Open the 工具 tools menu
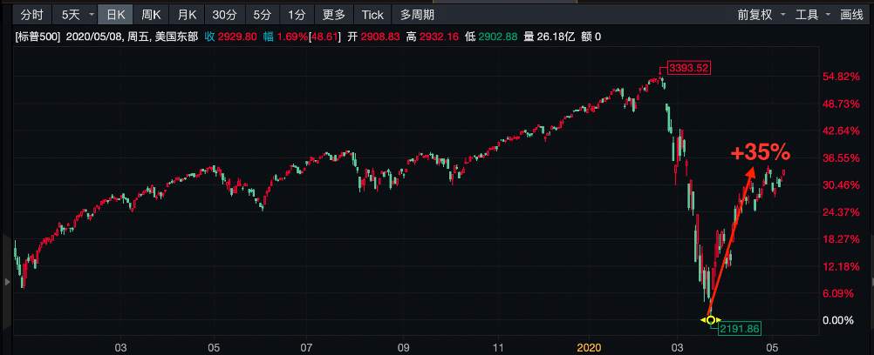Image resolution: width=874 pixels, height=355 pixels. point(807,15)
